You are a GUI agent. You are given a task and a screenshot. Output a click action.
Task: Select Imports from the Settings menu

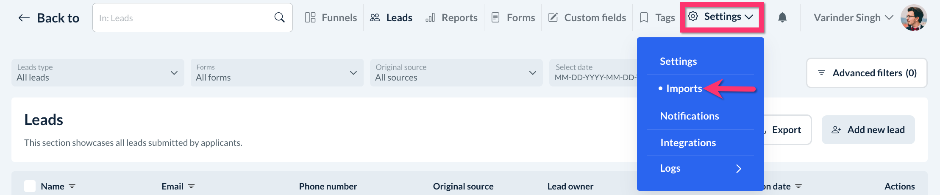coord(684,89)
